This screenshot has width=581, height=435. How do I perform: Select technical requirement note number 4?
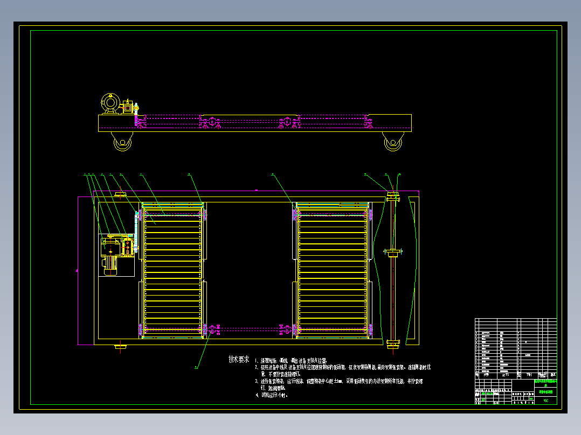coord(272,395)
